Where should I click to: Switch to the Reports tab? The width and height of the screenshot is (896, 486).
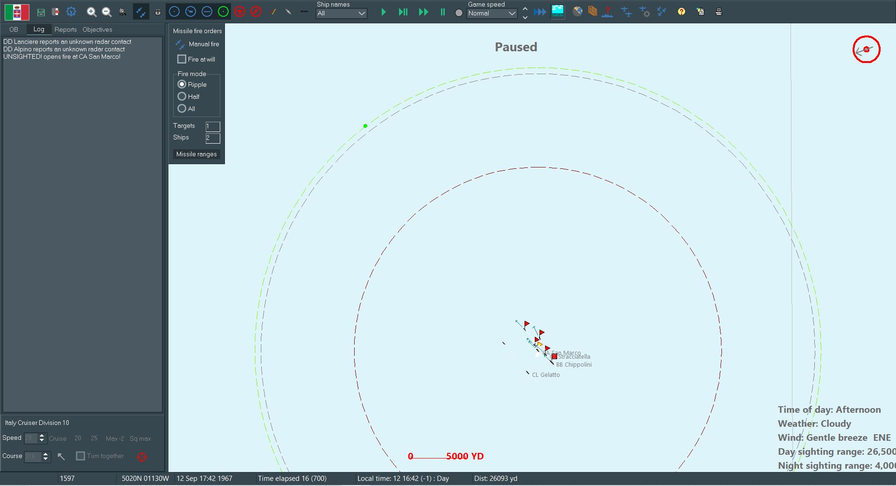(x=65, y=29)
